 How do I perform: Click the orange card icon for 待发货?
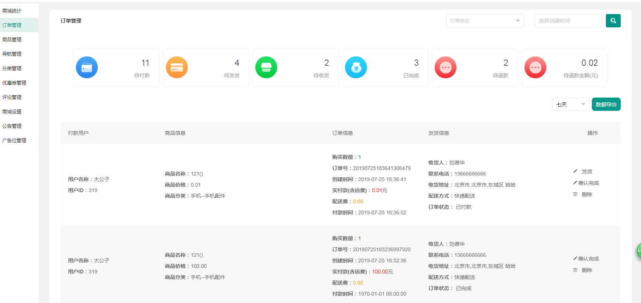177,67
